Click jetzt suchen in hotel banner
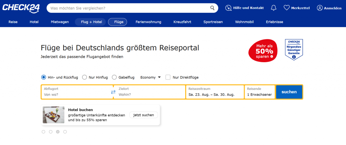Viewport: 346px width, 145px height. point(143,115)
